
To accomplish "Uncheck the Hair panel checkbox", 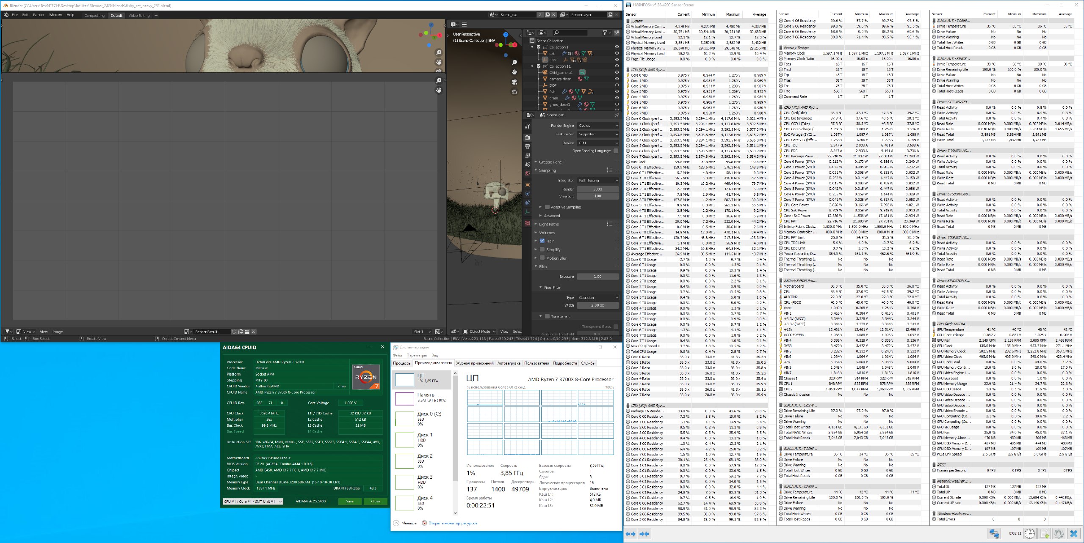I will tap(542, 241).
